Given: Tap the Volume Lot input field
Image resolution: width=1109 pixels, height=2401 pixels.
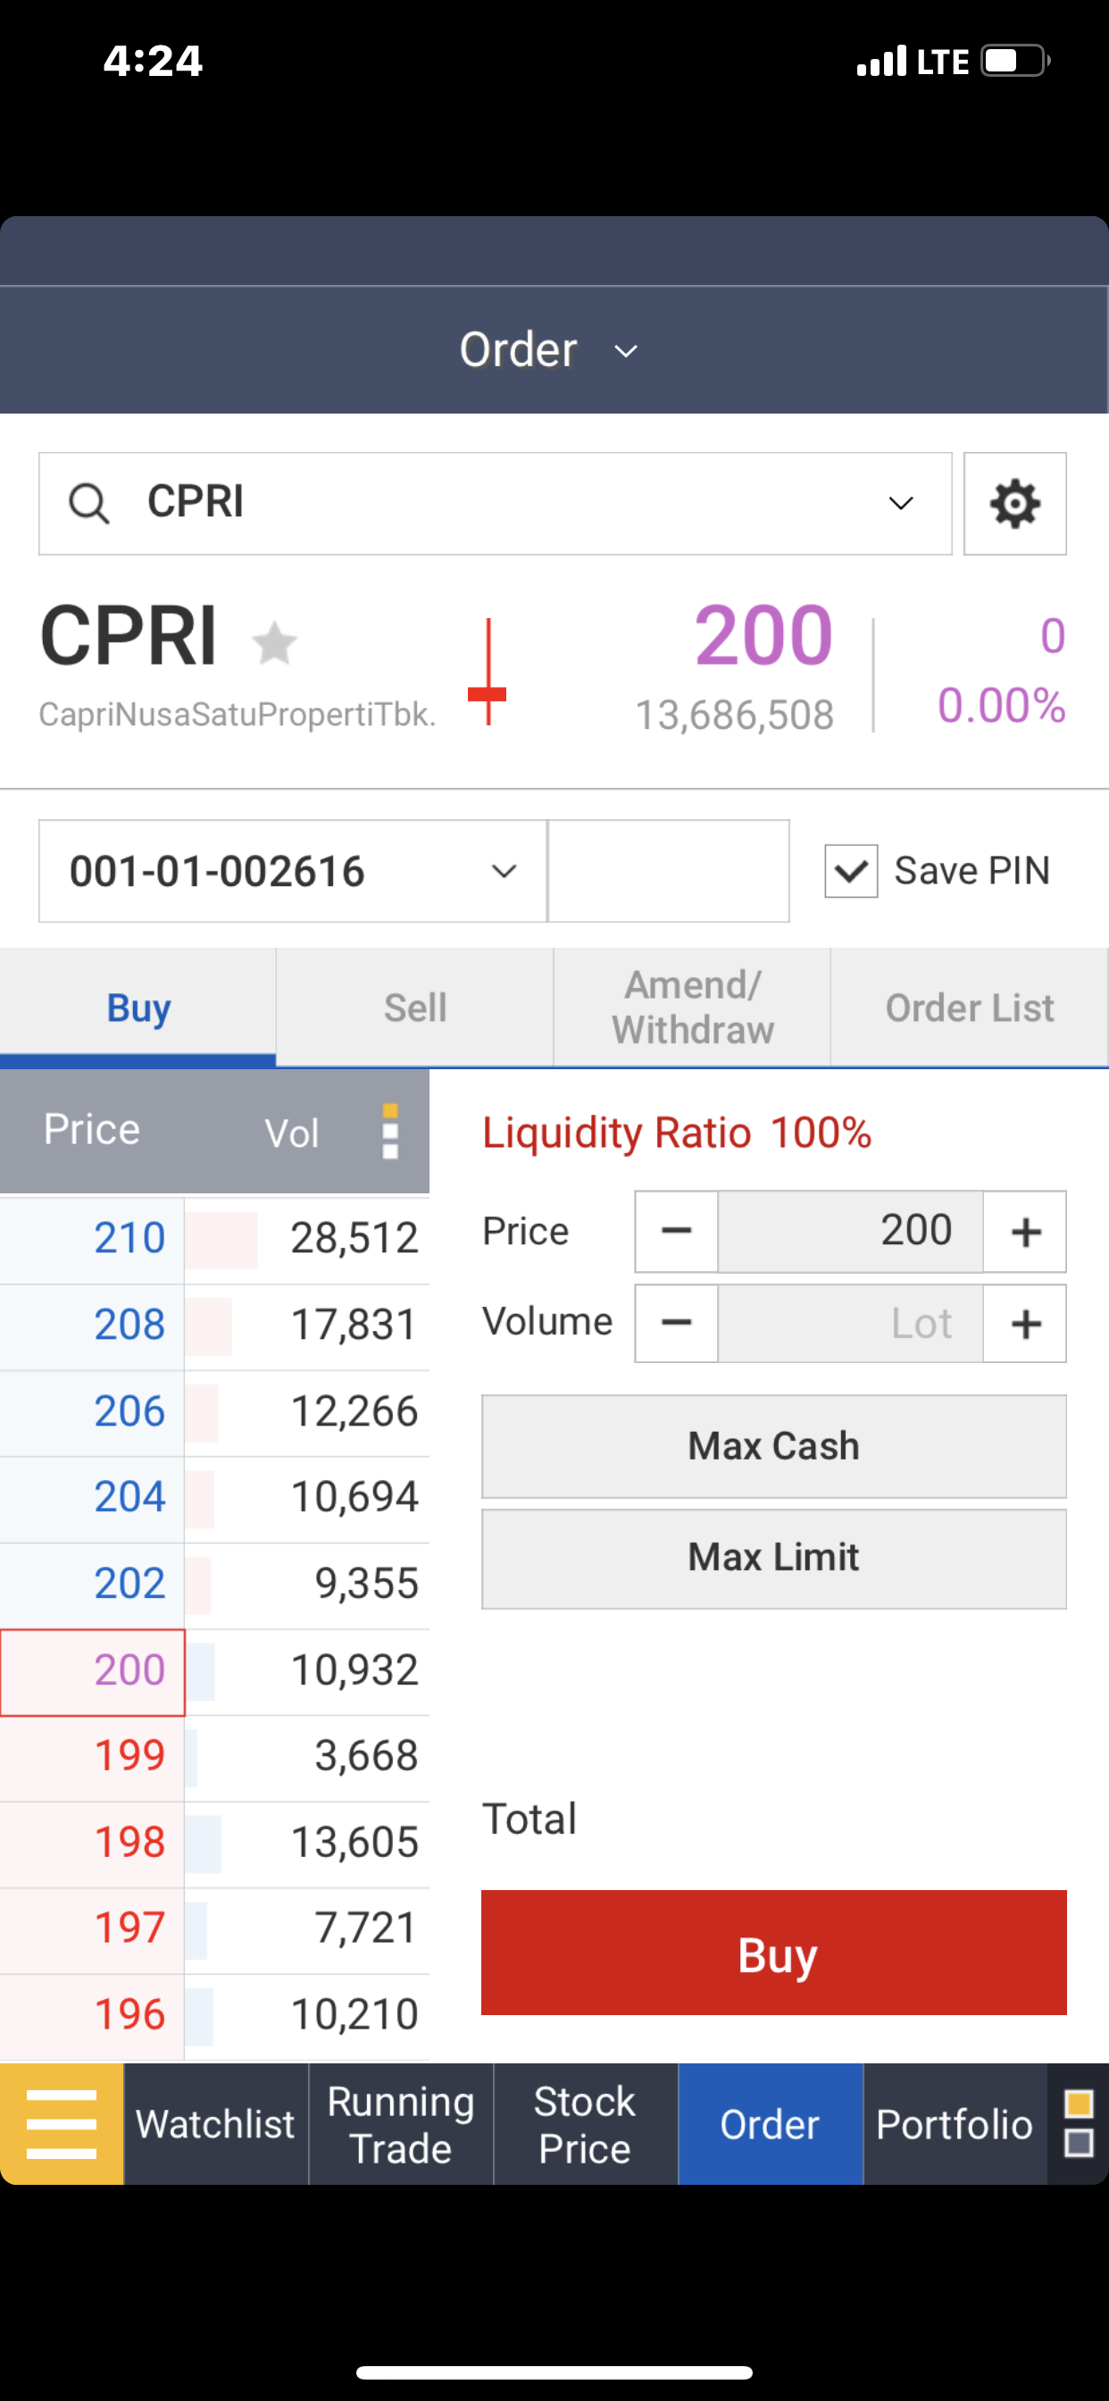Looking at the screenshot, I should [x=850, y=1324].
